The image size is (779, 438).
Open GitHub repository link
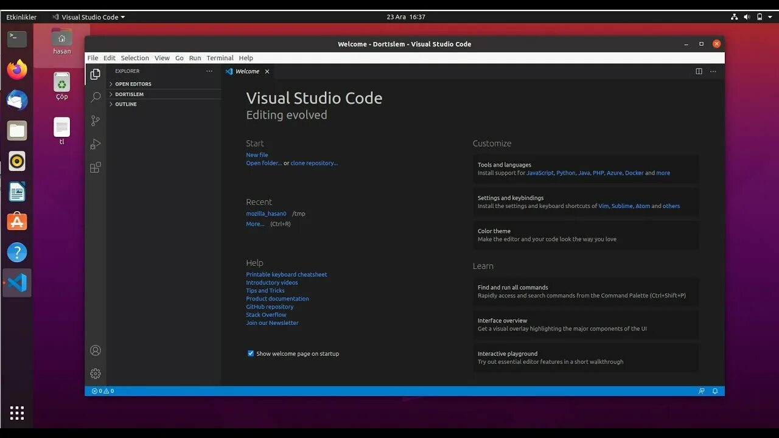point(270,307)
